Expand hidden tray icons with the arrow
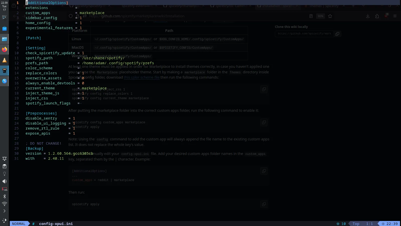This screenshot has height=226, width=401. pos(4,211)
